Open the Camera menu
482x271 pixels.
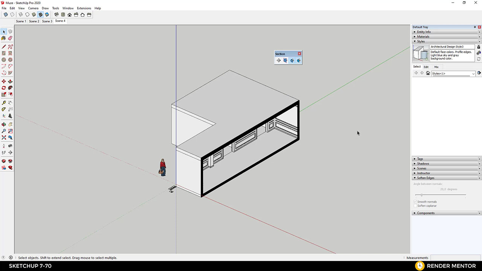pyautogui.click(x=33, y=8)
